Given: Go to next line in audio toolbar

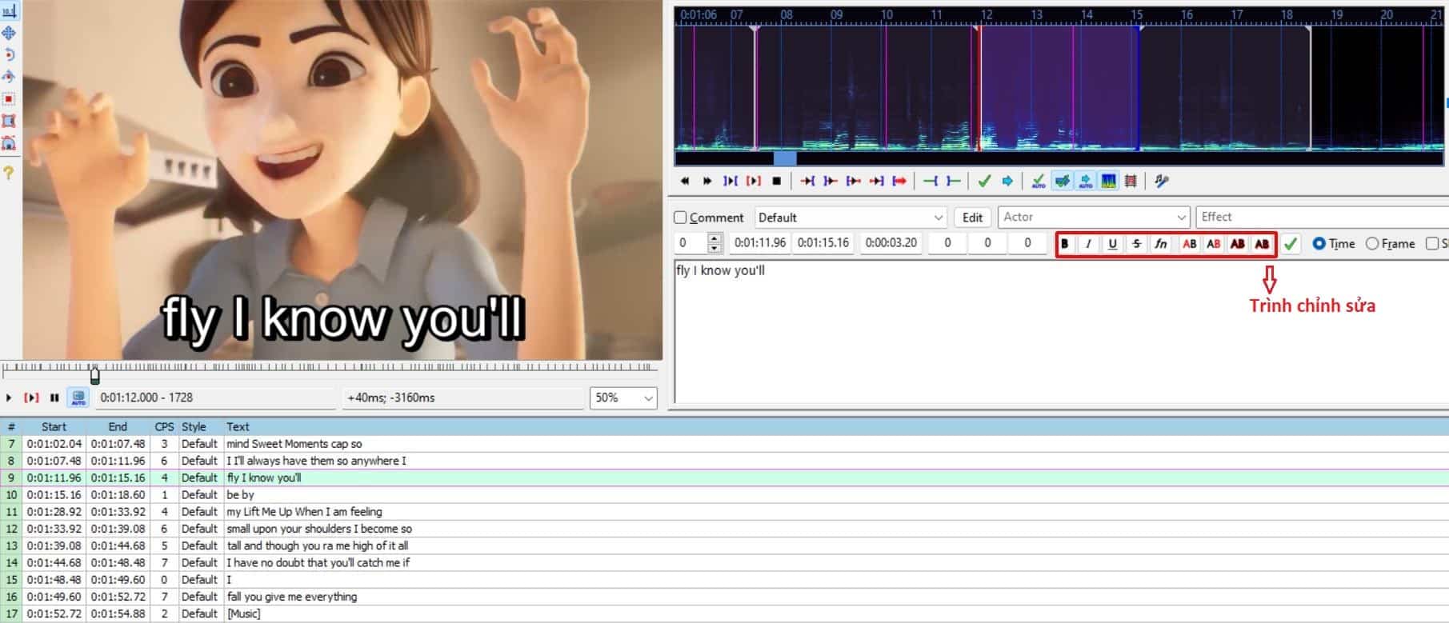Looking at the screenshot, I should tap(707, 182).
